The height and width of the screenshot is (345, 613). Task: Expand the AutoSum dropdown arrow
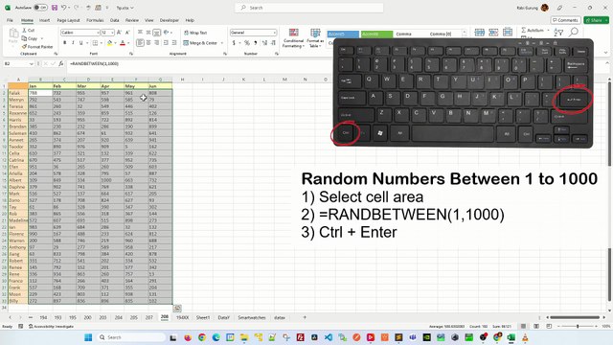548,30
